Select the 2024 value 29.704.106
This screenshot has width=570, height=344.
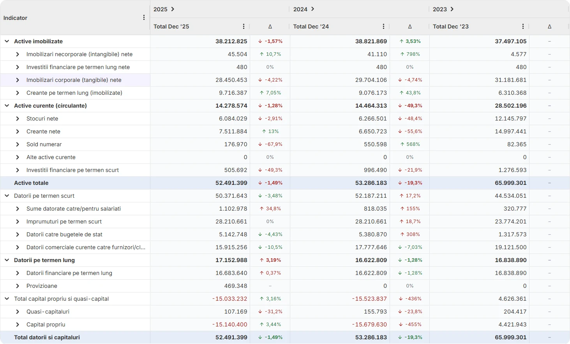[371, 80]
